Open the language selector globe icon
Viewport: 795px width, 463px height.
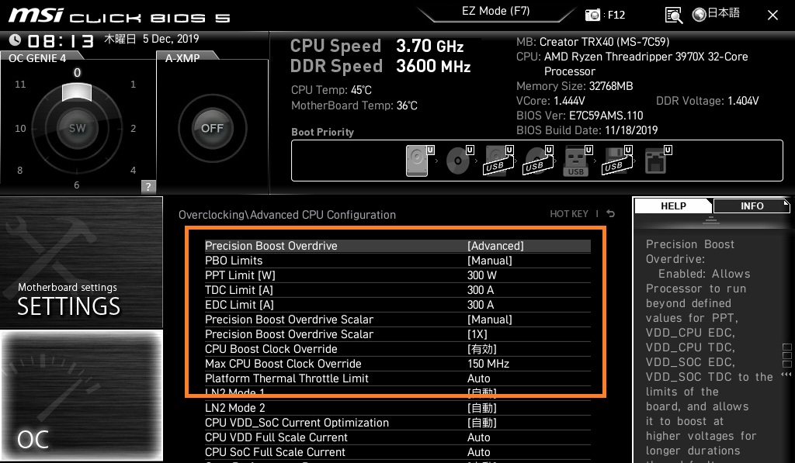[700, 15]
